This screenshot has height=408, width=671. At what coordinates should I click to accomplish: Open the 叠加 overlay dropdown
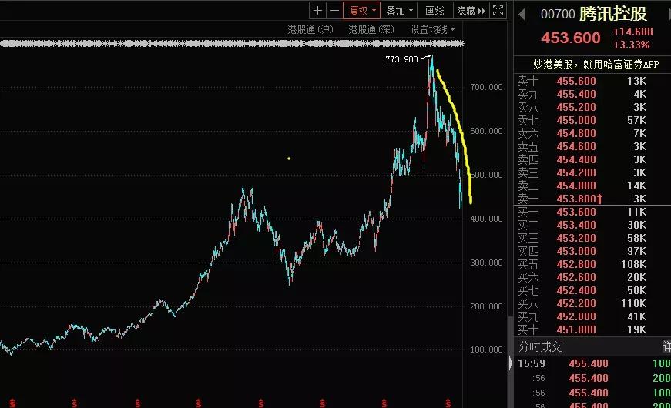click(399, 11)
